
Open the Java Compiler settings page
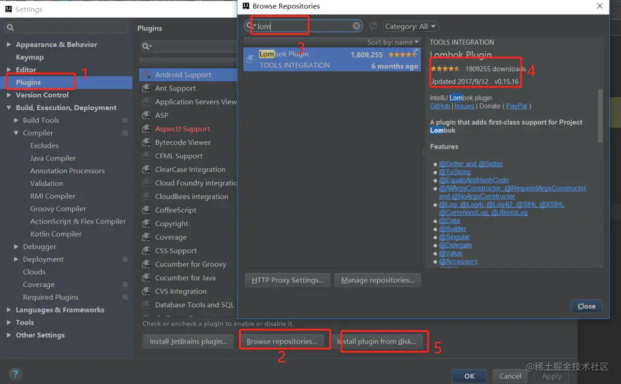coord(53,158)
